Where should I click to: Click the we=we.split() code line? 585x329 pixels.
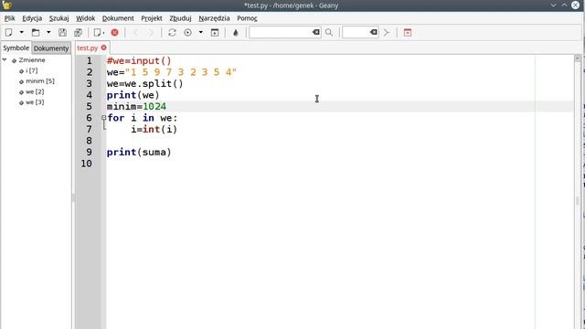(144, 83)
